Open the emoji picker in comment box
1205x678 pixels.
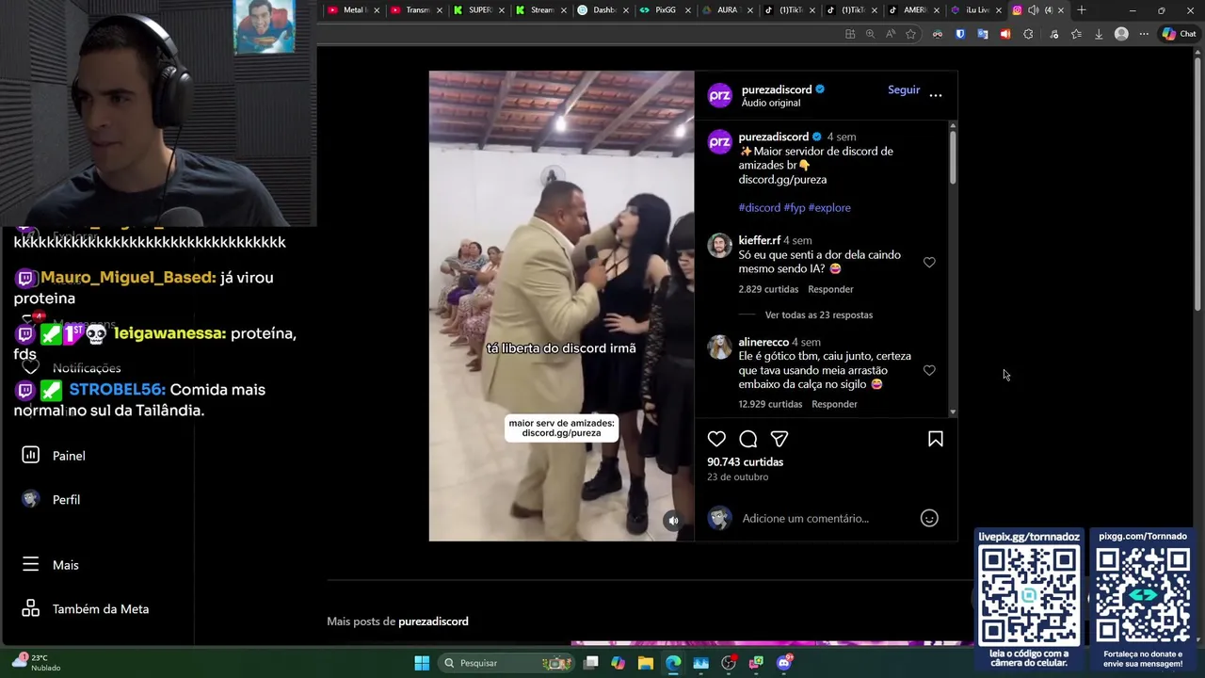(929, 518)
